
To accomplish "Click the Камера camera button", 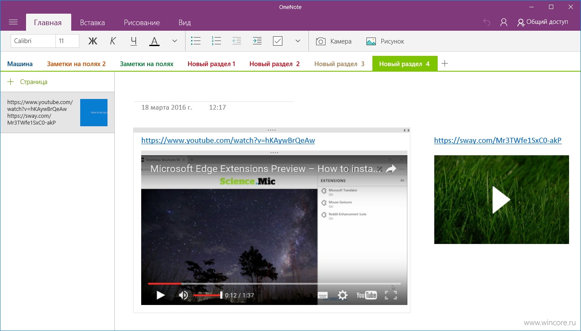I will click(334, 41).
